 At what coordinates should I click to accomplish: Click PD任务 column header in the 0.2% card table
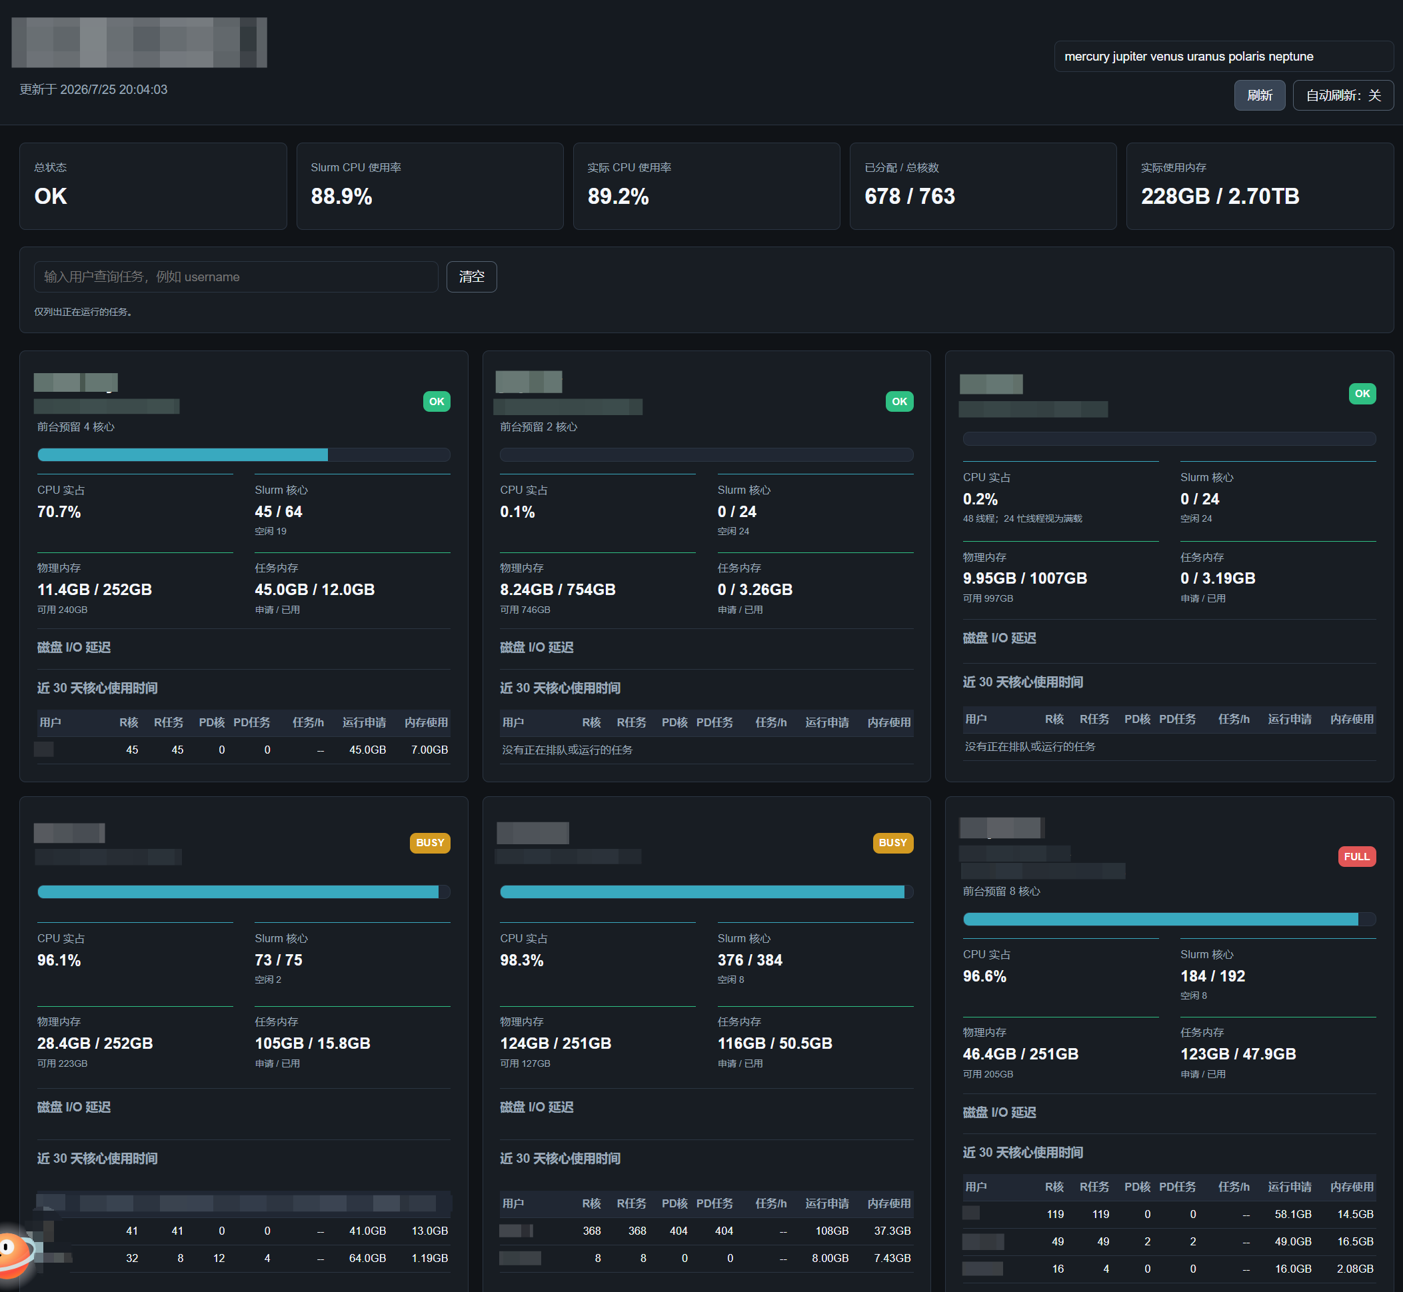pos(1178,719)
